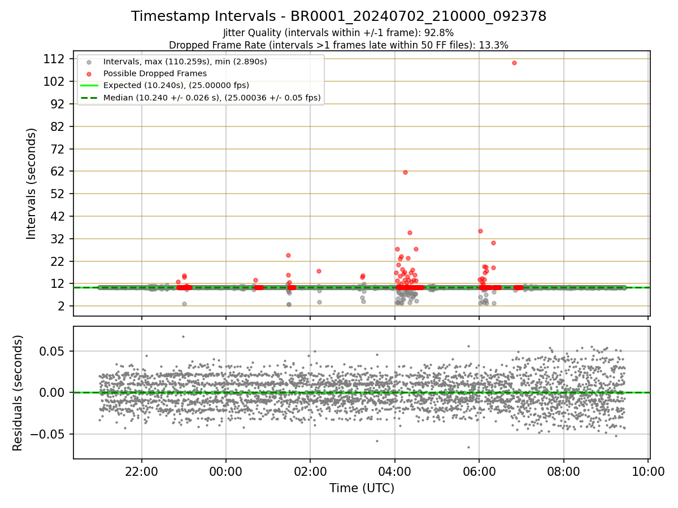Click the x-axis tick label '08:00'
This screenshot has width=678, height=508.
pos(564,471)
